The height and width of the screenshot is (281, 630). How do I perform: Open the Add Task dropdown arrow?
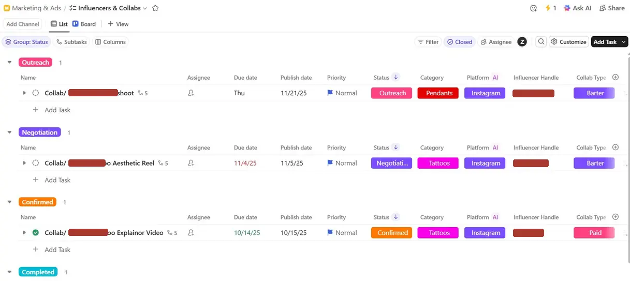(624, 42)
